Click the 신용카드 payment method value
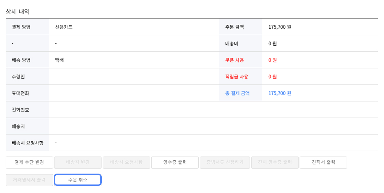 [64, 27]
